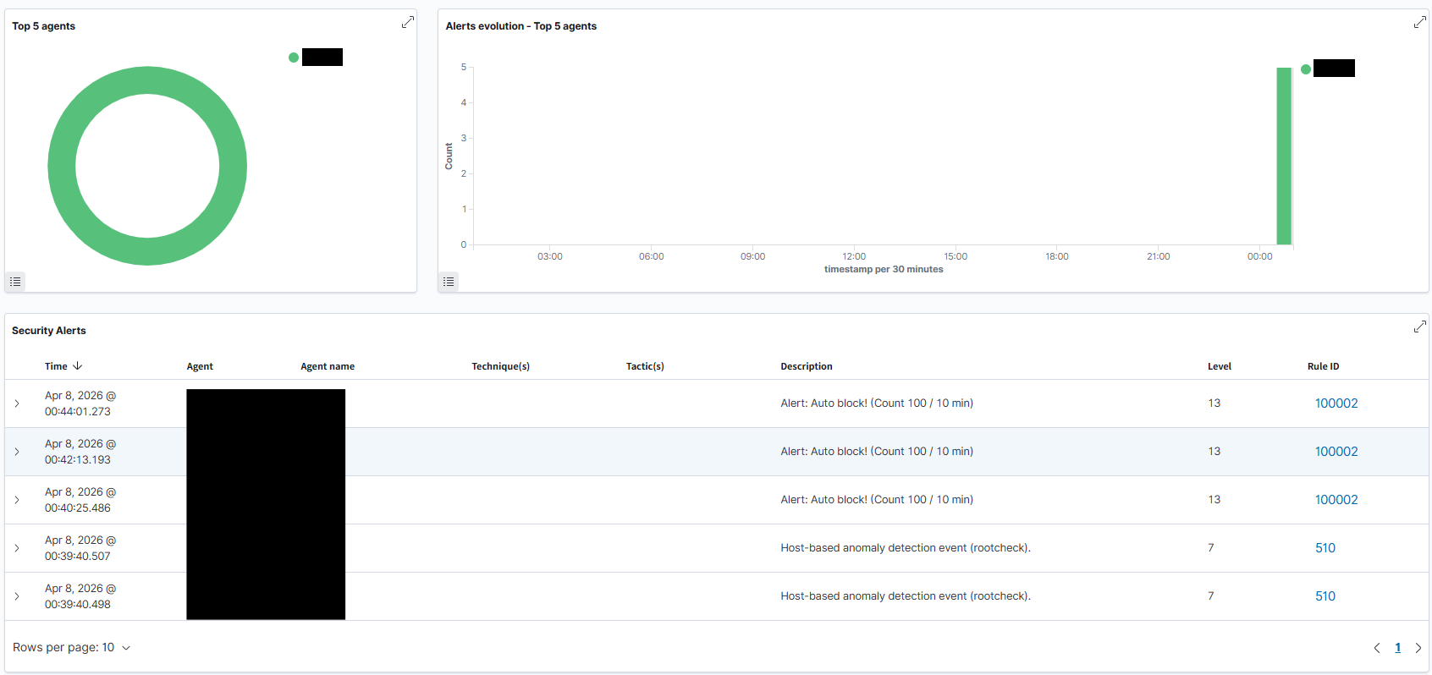The height and width of the screenshot is (675, 1432).
Task: Expand the 00:44:01.273 alert row
Action: tap(17, 403)
